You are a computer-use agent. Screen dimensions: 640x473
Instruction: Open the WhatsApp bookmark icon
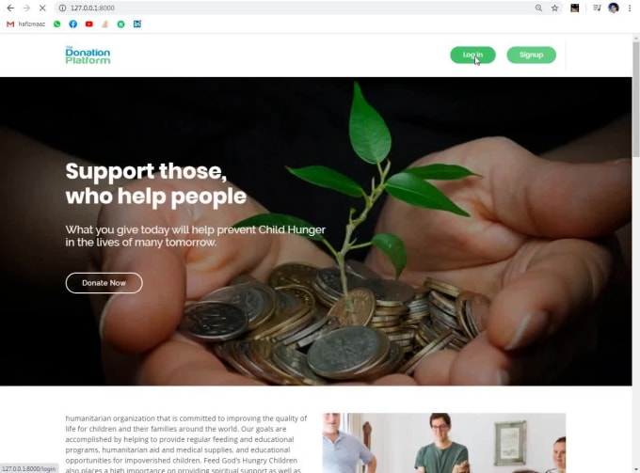(x=57, y=24)
